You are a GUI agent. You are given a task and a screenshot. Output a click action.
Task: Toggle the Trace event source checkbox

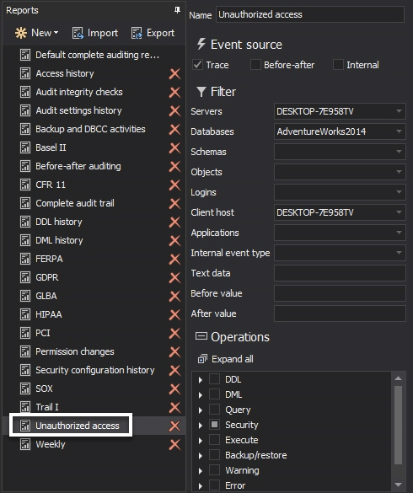pos(197,65)
